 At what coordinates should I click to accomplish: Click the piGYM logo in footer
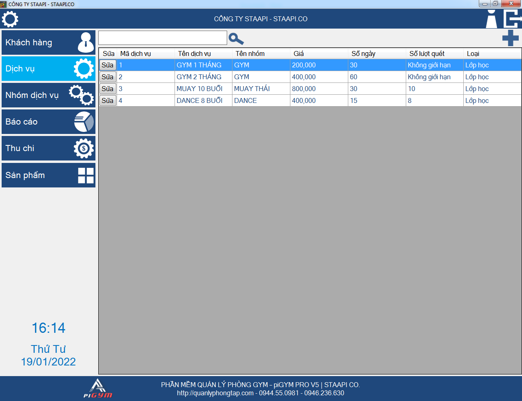[98, 388]
